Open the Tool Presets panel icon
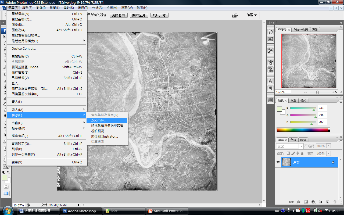Viewport: 344px width, 215px height. pyautogui.click(x=270, y=51)
